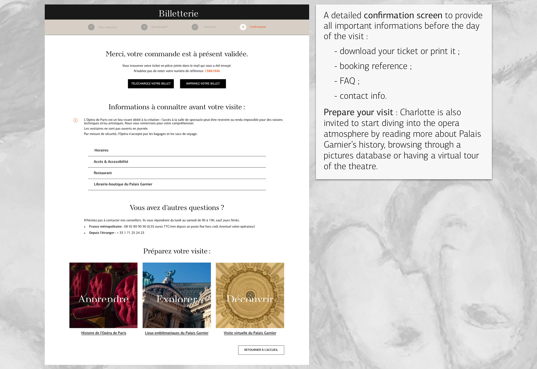537x369 pixels.
Task: Click the Imprimez votre billet button
Action: pos(203,84)
